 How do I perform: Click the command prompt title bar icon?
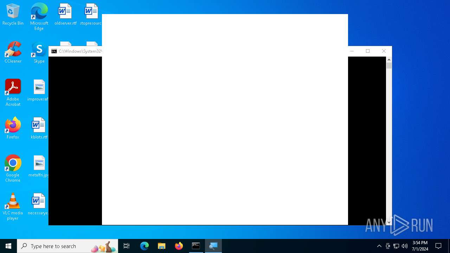[54, 51]
